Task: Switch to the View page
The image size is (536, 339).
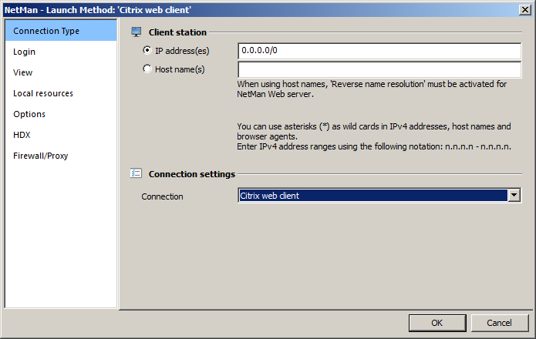Action: click(61, 72)
